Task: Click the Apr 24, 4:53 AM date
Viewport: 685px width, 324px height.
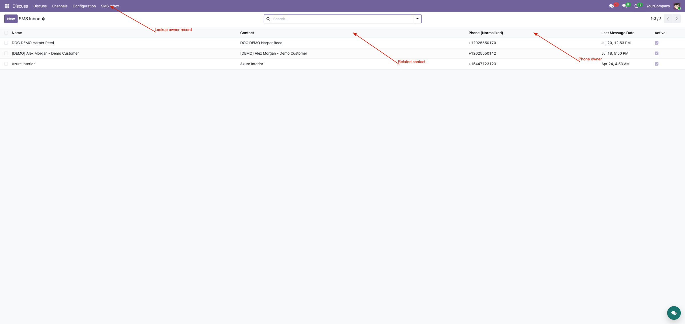Action: pyautogui.click(x=615, y=64)
